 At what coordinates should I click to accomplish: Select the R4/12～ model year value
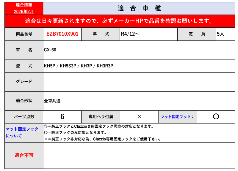[130, 34]
